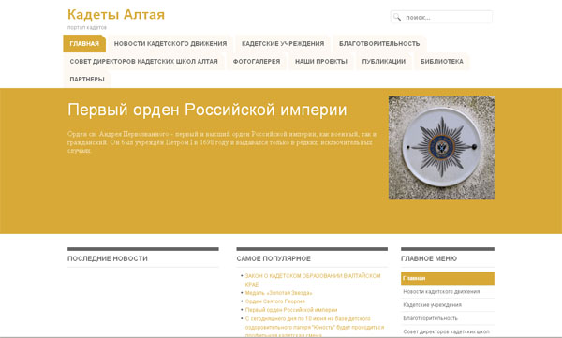Select Главная in the sidebar main menu

click(x=448, y=278)
